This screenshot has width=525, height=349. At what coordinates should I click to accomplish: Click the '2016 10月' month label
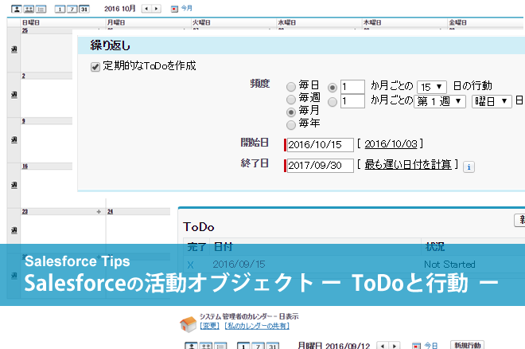(120, 9)
